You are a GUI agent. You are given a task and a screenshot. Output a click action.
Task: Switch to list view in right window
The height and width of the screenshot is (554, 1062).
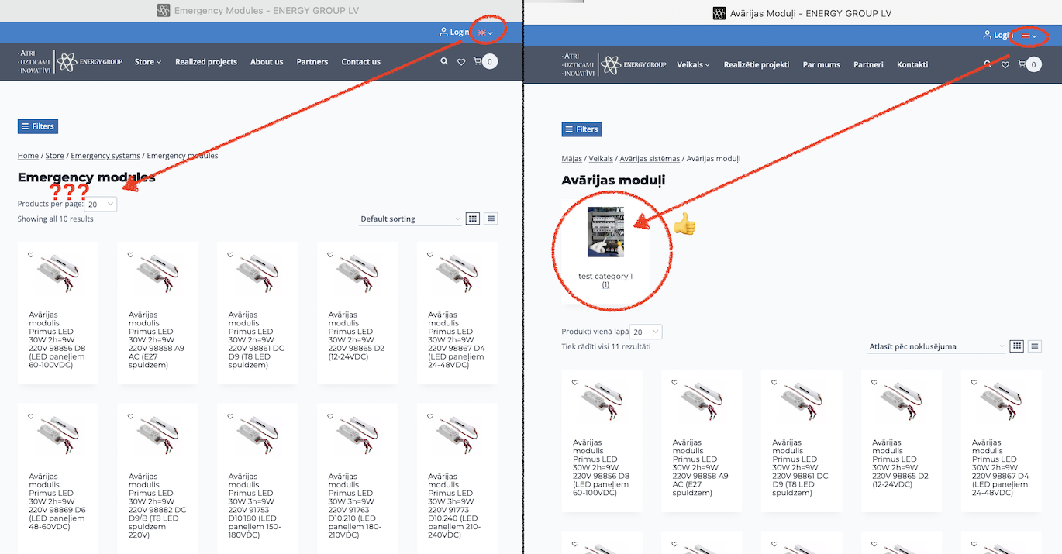(1035, 346)
